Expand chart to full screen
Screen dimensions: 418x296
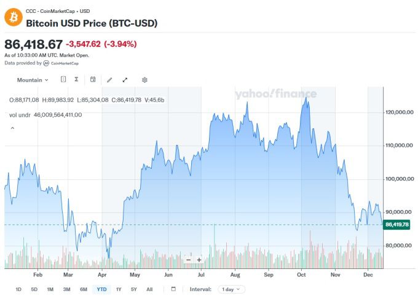[125, 80]
